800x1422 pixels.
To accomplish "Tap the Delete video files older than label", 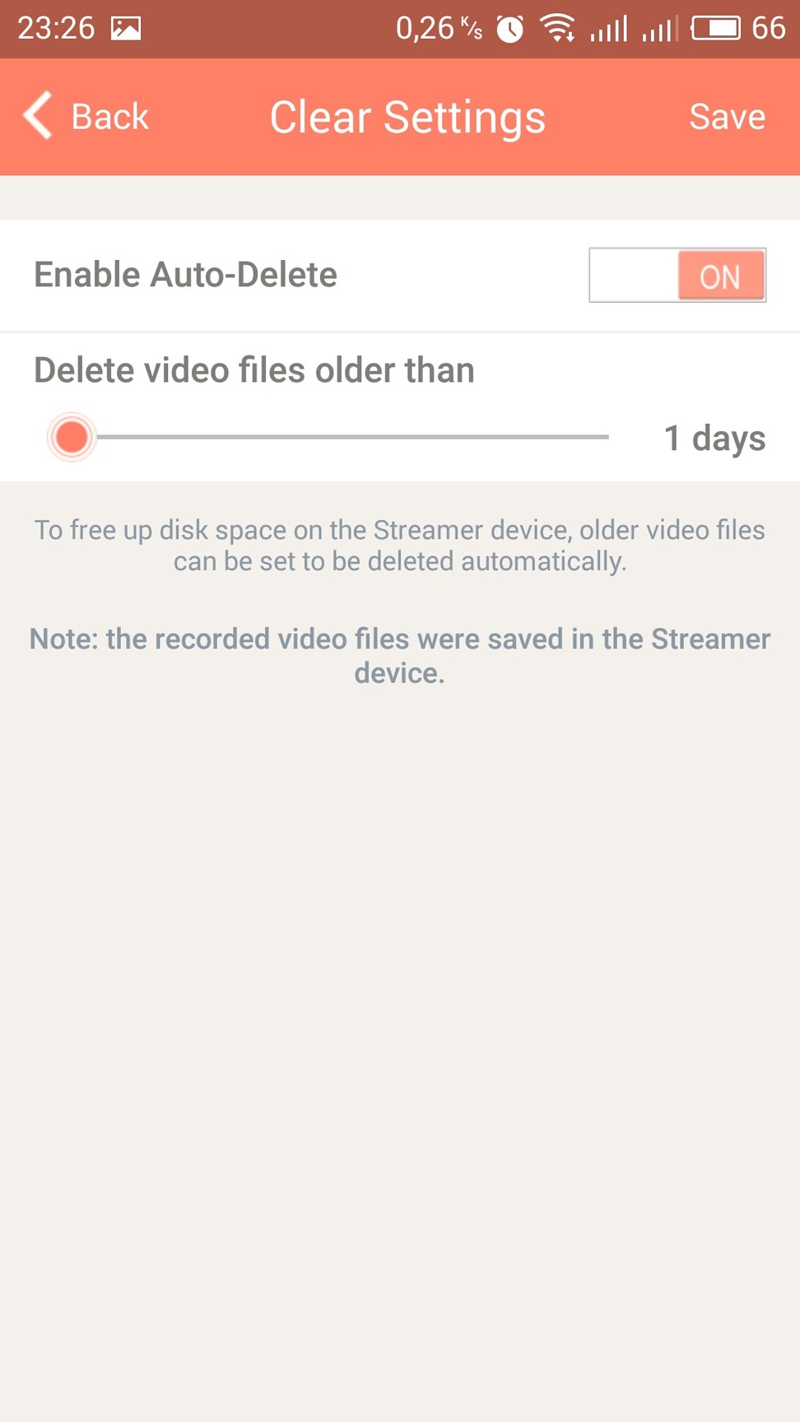I will (x=254, y=370).
